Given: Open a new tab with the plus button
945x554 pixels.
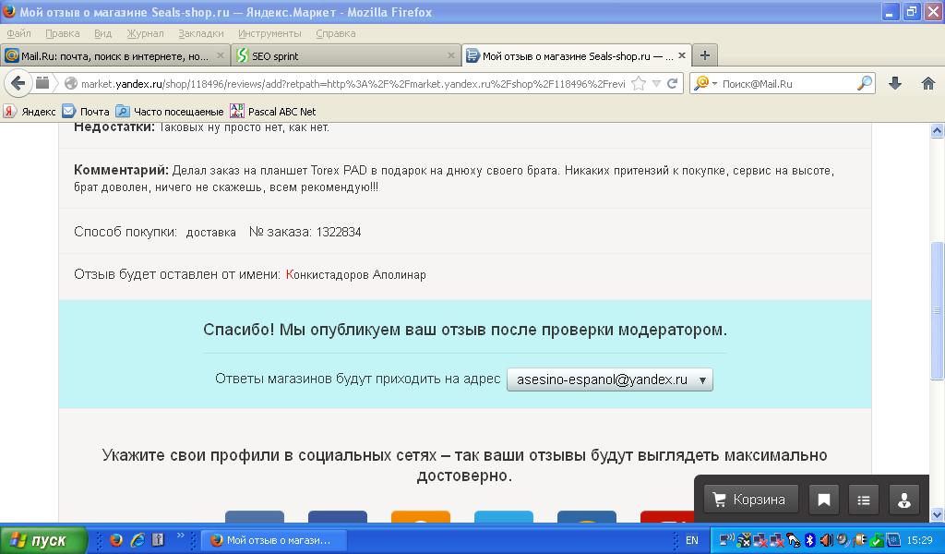Looking at the screenshot, I should tap(704, 55).
